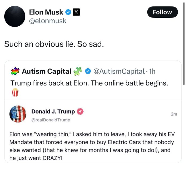The height and width of the screenshot is (170, 186).
Task: Open the Elon Musk display name
Action: pos(46,12)
